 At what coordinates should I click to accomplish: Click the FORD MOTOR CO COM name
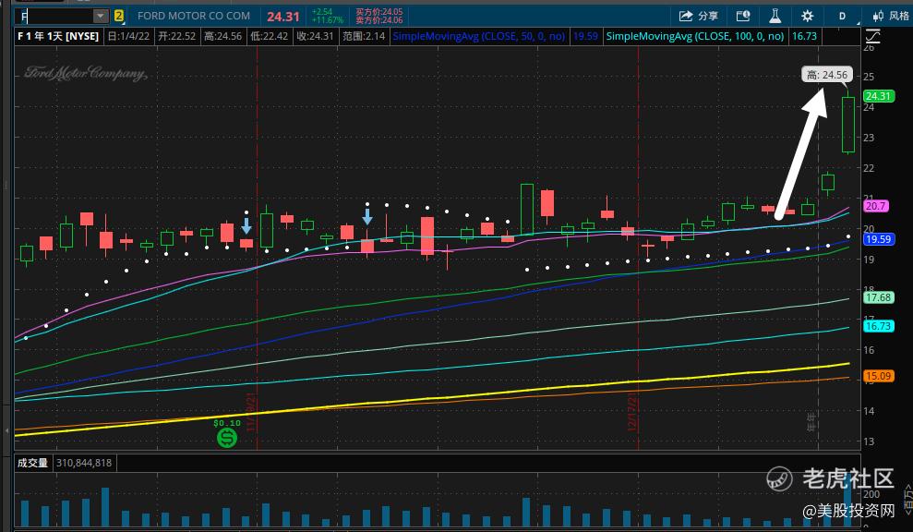[194, 16]
